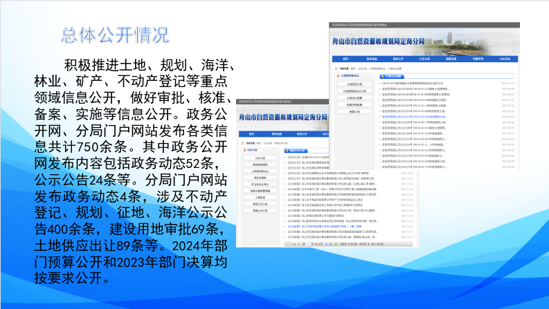Screen dimensions: 549x309
Task: Open 政策法规 tab in right website
Action: pos(449,59)
